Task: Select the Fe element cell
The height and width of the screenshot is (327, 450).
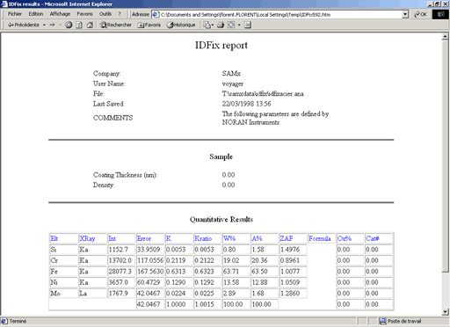Action: [x=63, y=272]
